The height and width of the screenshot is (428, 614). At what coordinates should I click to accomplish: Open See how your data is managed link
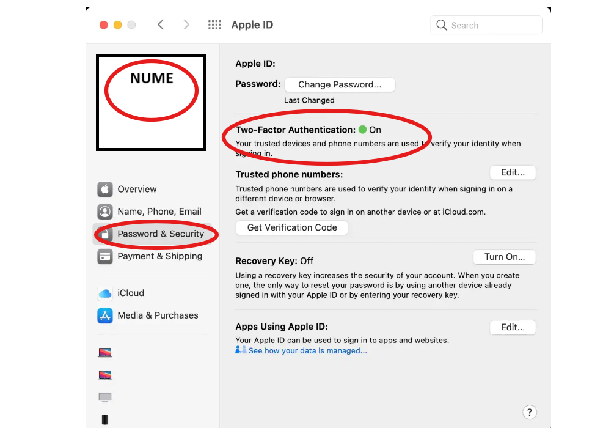(308, 351)
